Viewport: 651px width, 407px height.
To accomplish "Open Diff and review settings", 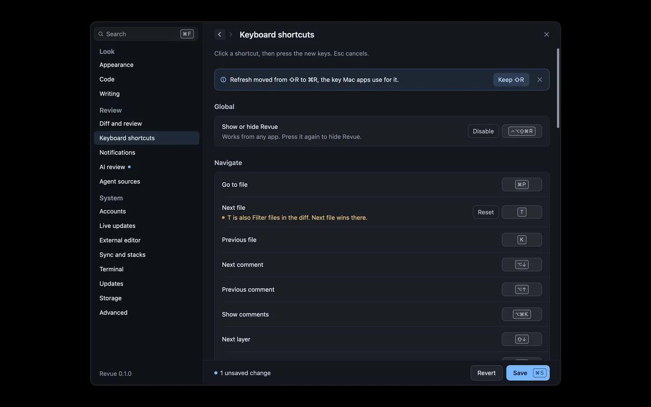I will click(146, 123).
